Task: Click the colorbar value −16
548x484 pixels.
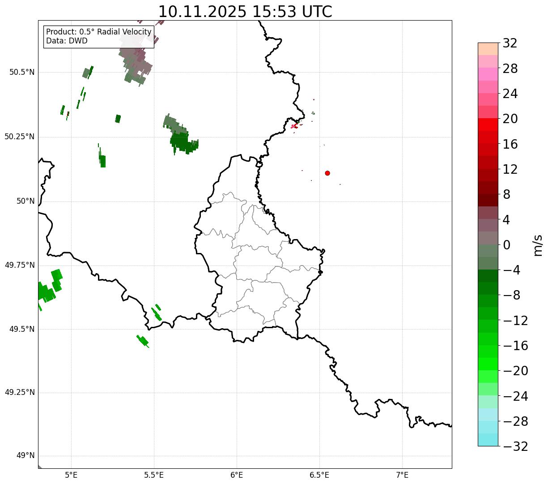Action: 515,346
